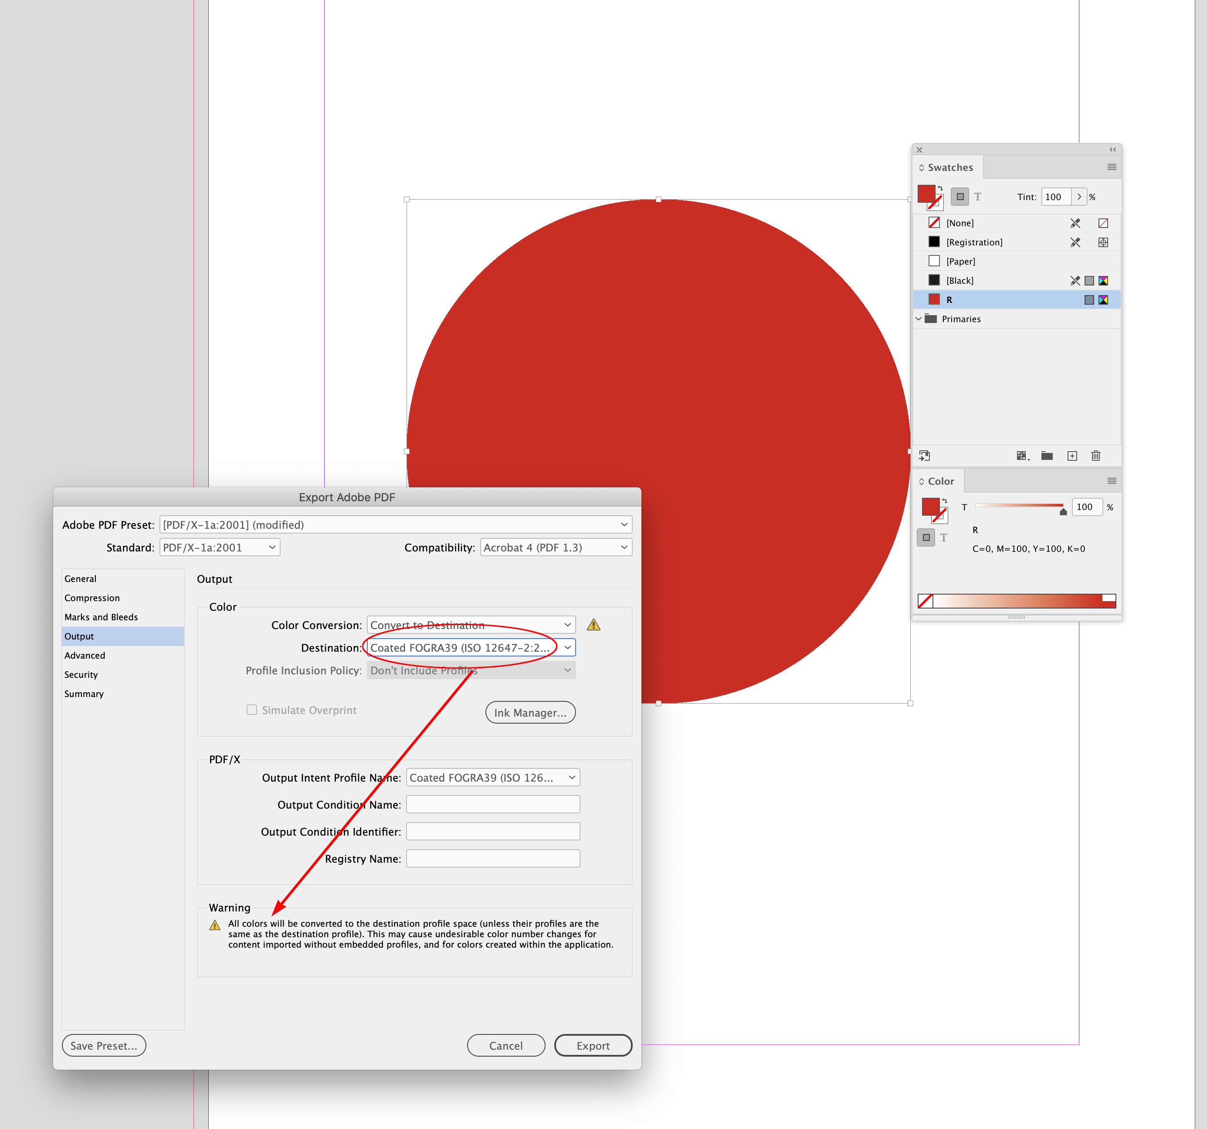This screenshot has height=1129, width=1207.
Task: Create a new swatch
Action: (1072, 456)
